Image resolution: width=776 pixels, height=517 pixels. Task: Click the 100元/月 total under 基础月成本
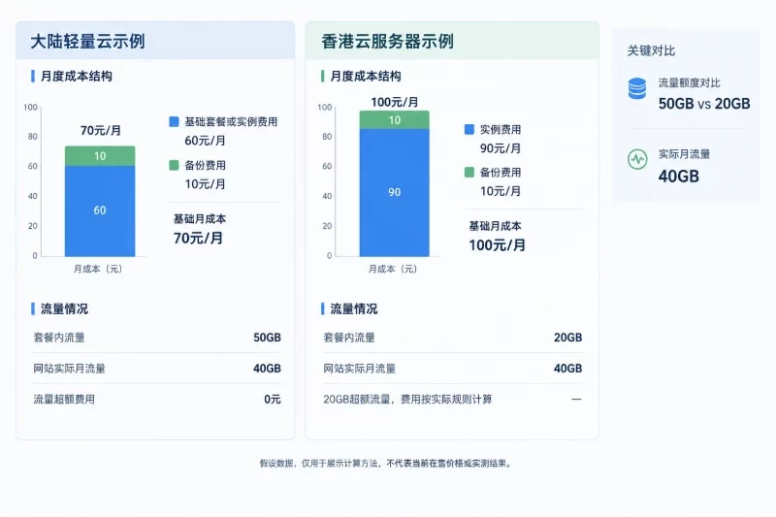pyautogui.click(x=497, y=245)
